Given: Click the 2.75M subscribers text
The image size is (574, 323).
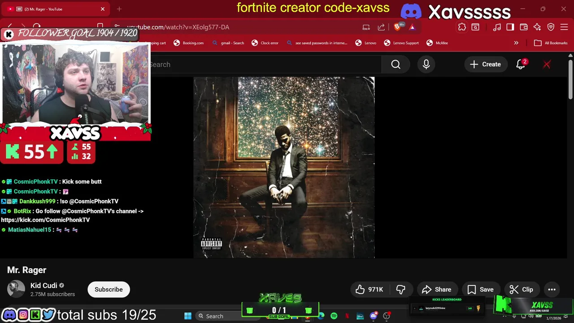Looking at the screenshot, I should click(x=52, y=294).
